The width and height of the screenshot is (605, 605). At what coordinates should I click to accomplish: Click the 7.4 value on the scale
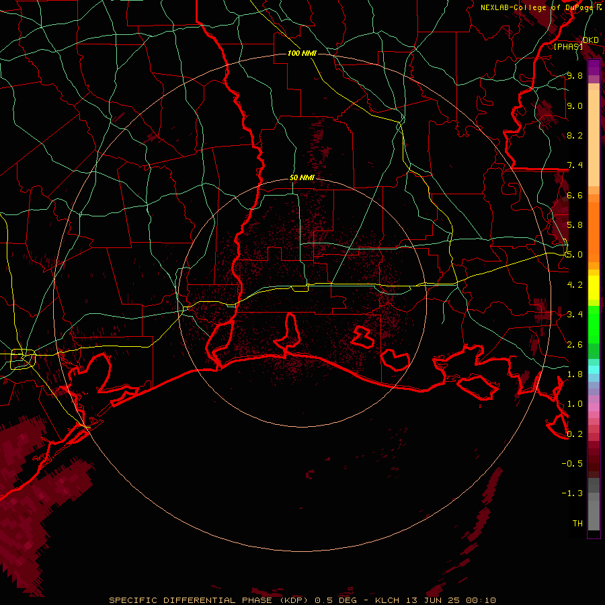coord(575,165)
